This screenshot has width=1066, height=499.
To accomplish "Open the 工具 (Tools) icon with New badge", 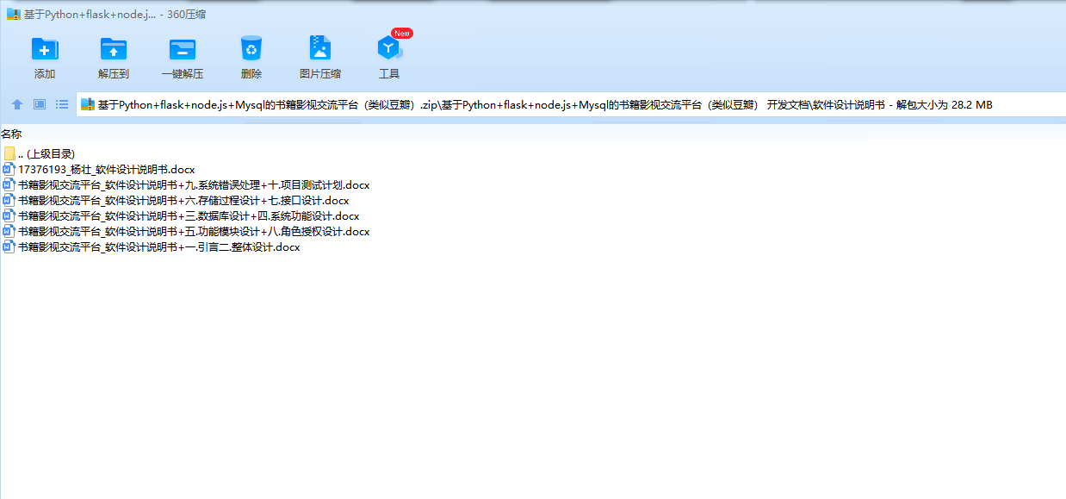I will coord(389,49).
